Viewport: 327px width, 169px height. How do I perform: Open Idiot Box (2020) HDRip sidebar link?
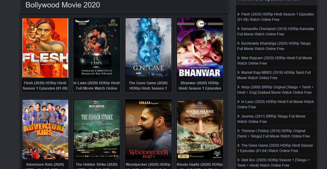point(273,162)
